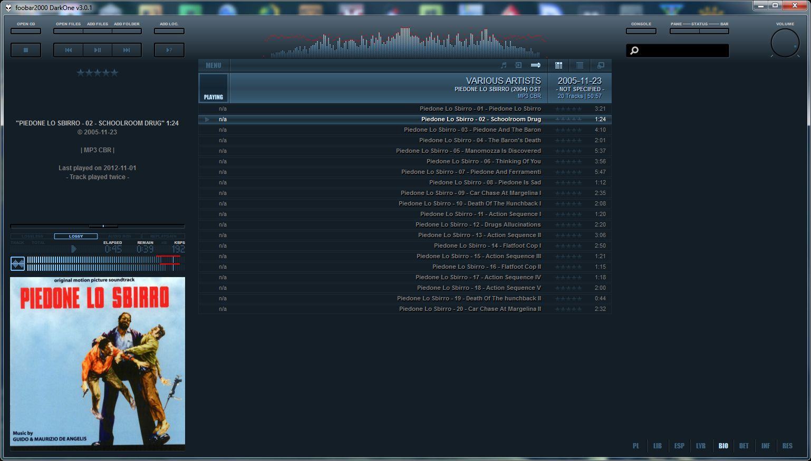Skip to the previous track
The height and width of the screenshot is (461, 811).
[68, 50]
